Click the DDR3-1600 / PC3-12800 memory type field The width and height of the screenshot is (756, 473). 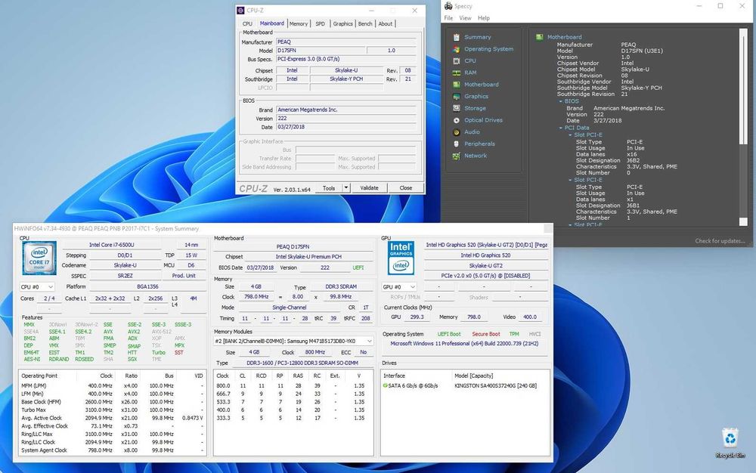(x=302, y=363)
